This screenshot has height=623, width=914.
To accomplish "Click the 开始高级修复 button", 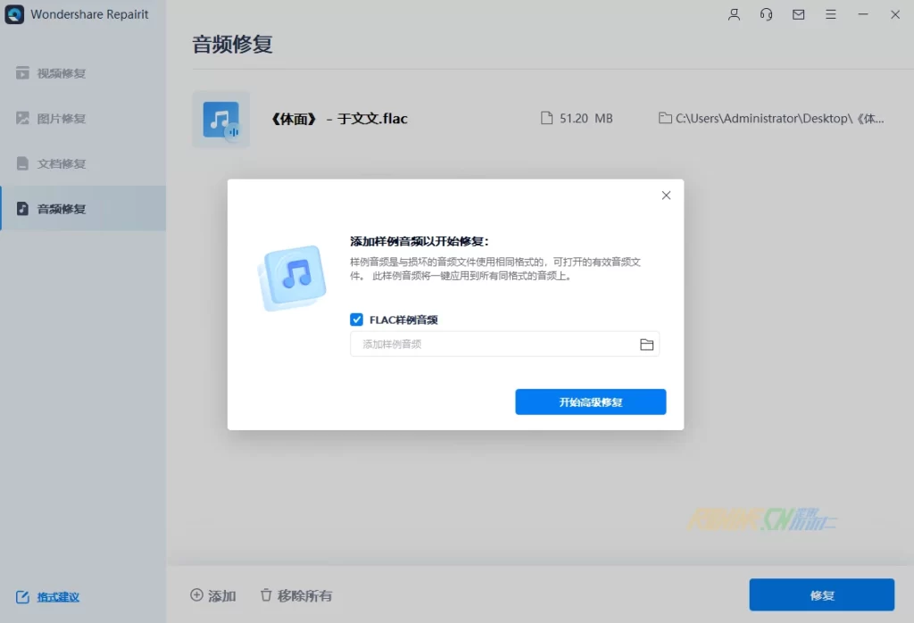I will [x=590, y=403].
